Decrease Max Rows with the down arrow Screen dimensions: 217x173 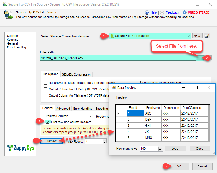105,142
